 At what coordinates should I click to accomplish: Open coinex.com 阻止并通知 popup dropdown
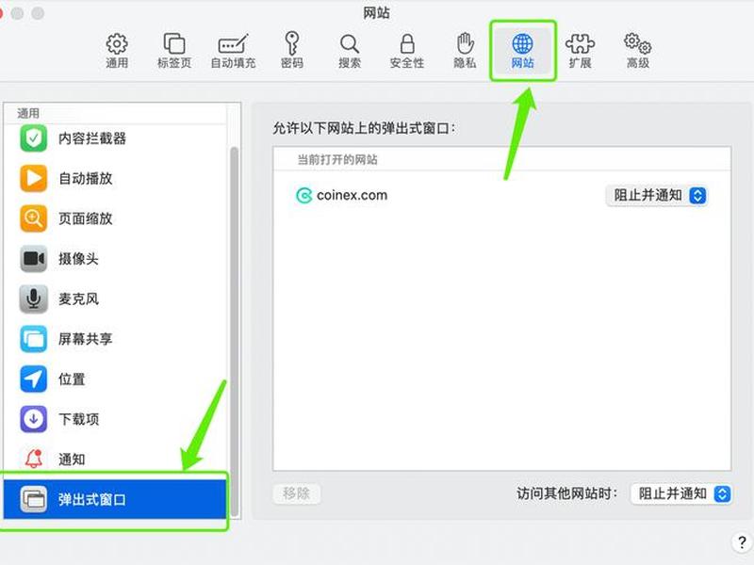656,196
